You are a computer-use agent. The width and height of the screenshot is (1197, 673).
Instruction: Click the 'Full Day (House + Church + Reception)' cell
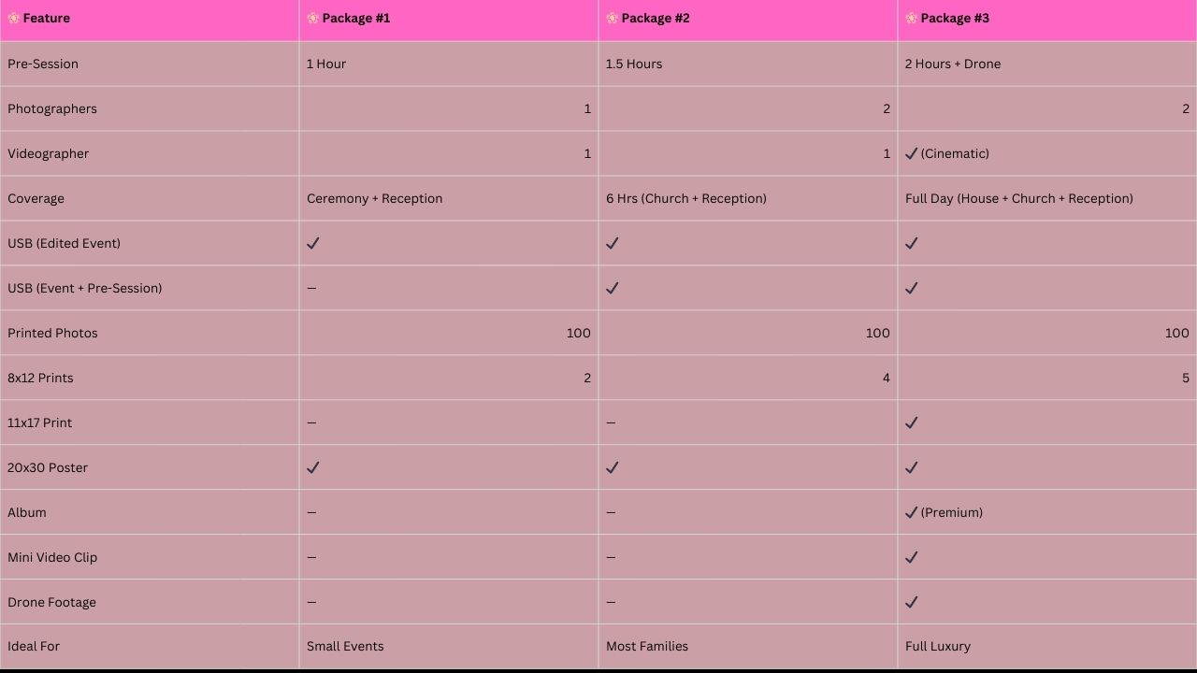(1047, 198)
